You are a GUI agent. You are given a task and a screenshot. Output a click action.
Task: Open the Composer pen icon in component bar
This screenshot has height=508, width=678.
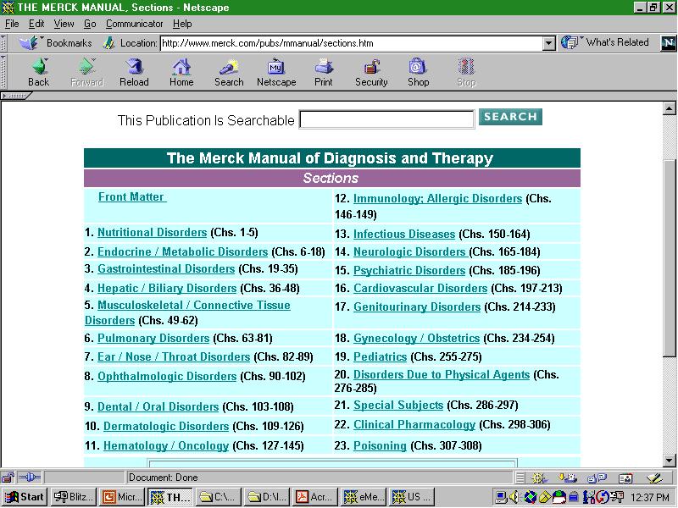pos(654,478)
